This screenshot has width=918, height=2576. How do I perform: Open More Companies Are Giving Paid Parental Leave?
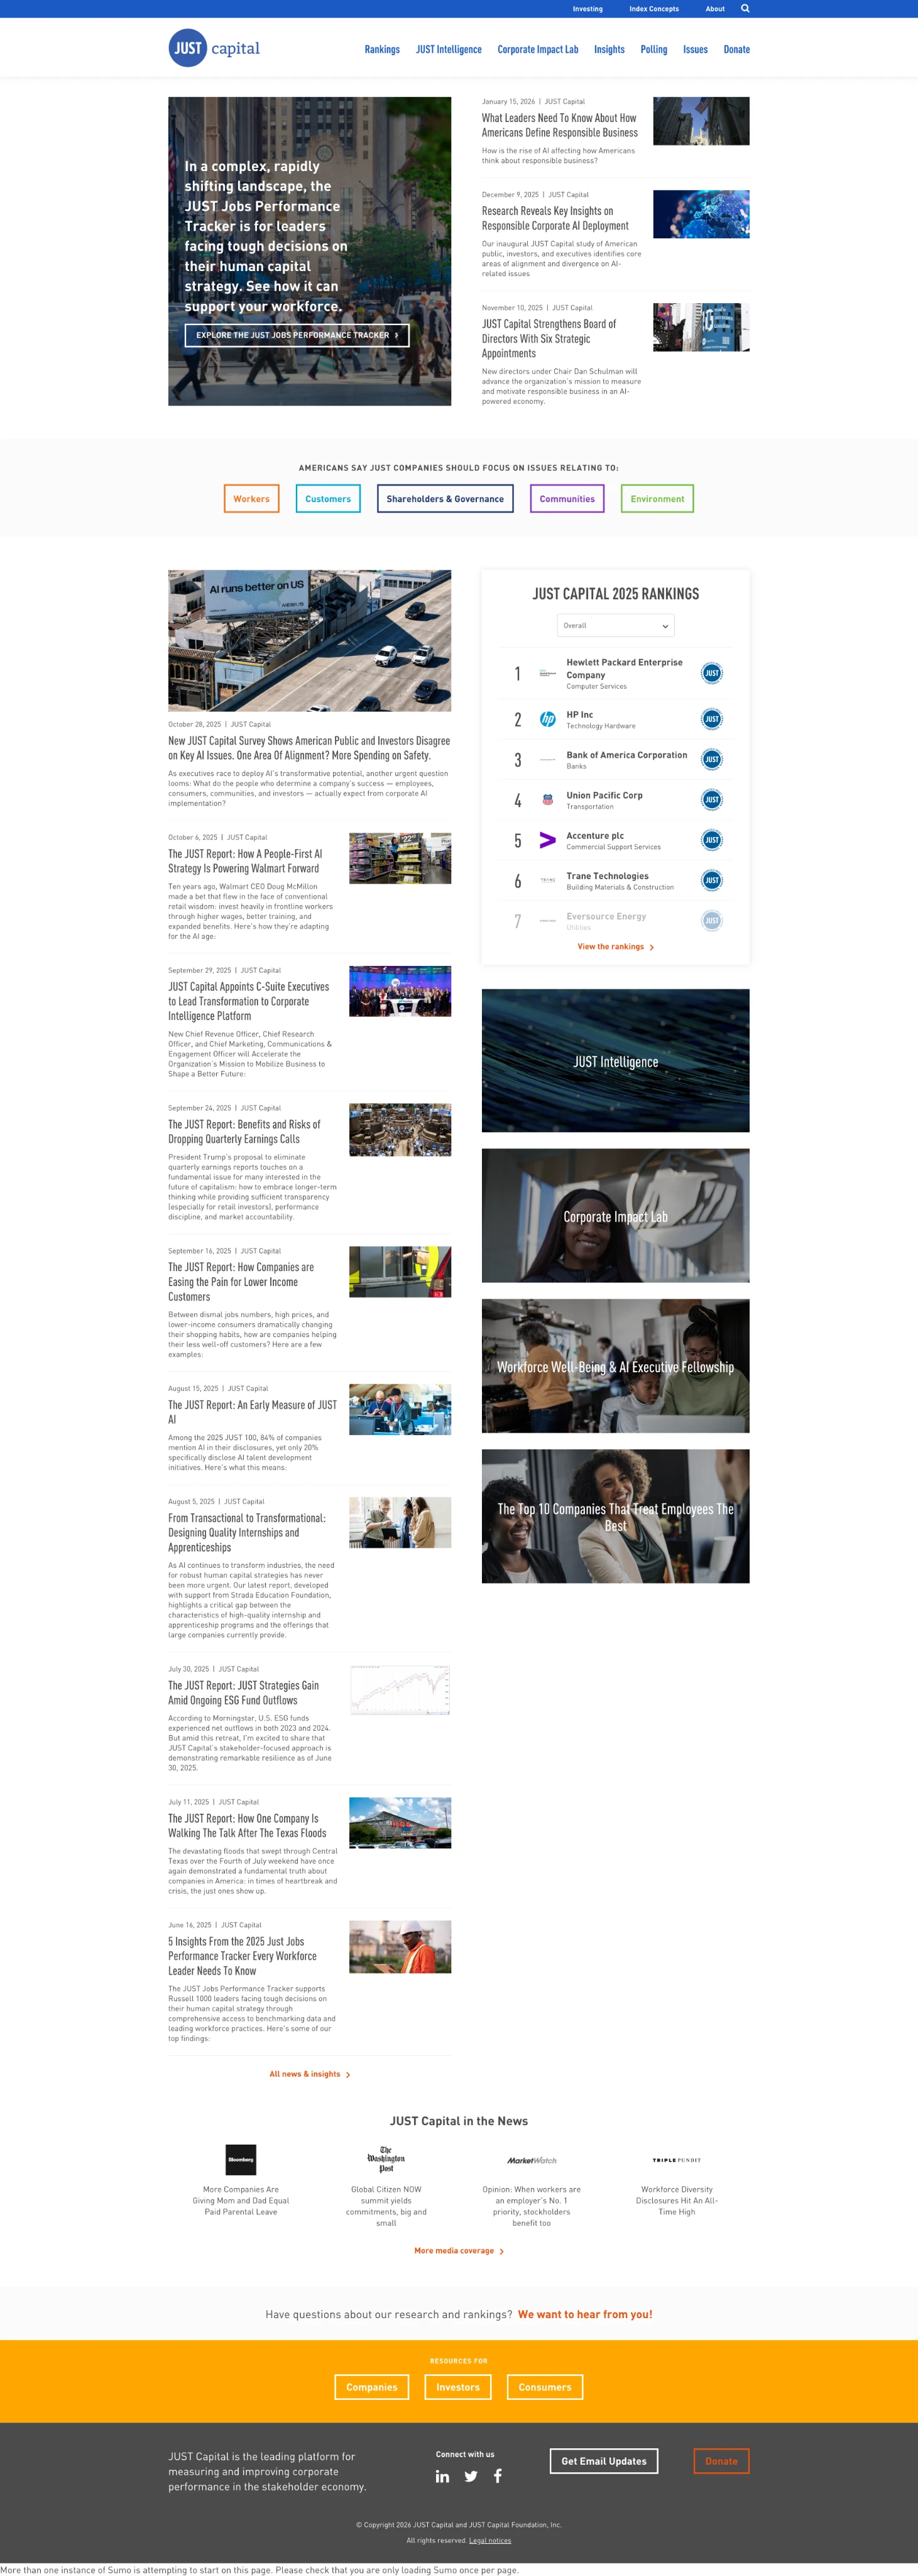pos(241,2200)
